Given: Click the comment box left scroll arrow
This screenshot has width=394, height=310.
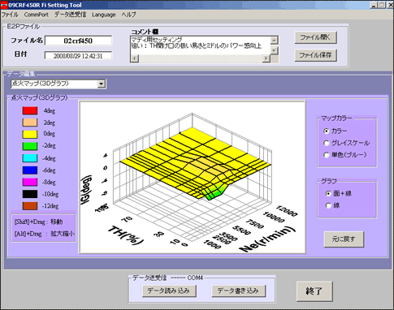Looking at the screenshot, I should [135, 58].
